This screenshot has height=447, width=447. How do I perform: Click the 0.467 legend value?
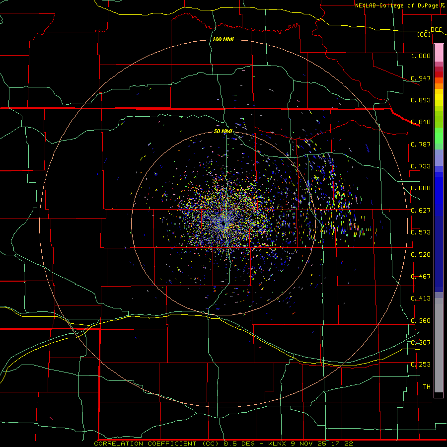[421, 277]
